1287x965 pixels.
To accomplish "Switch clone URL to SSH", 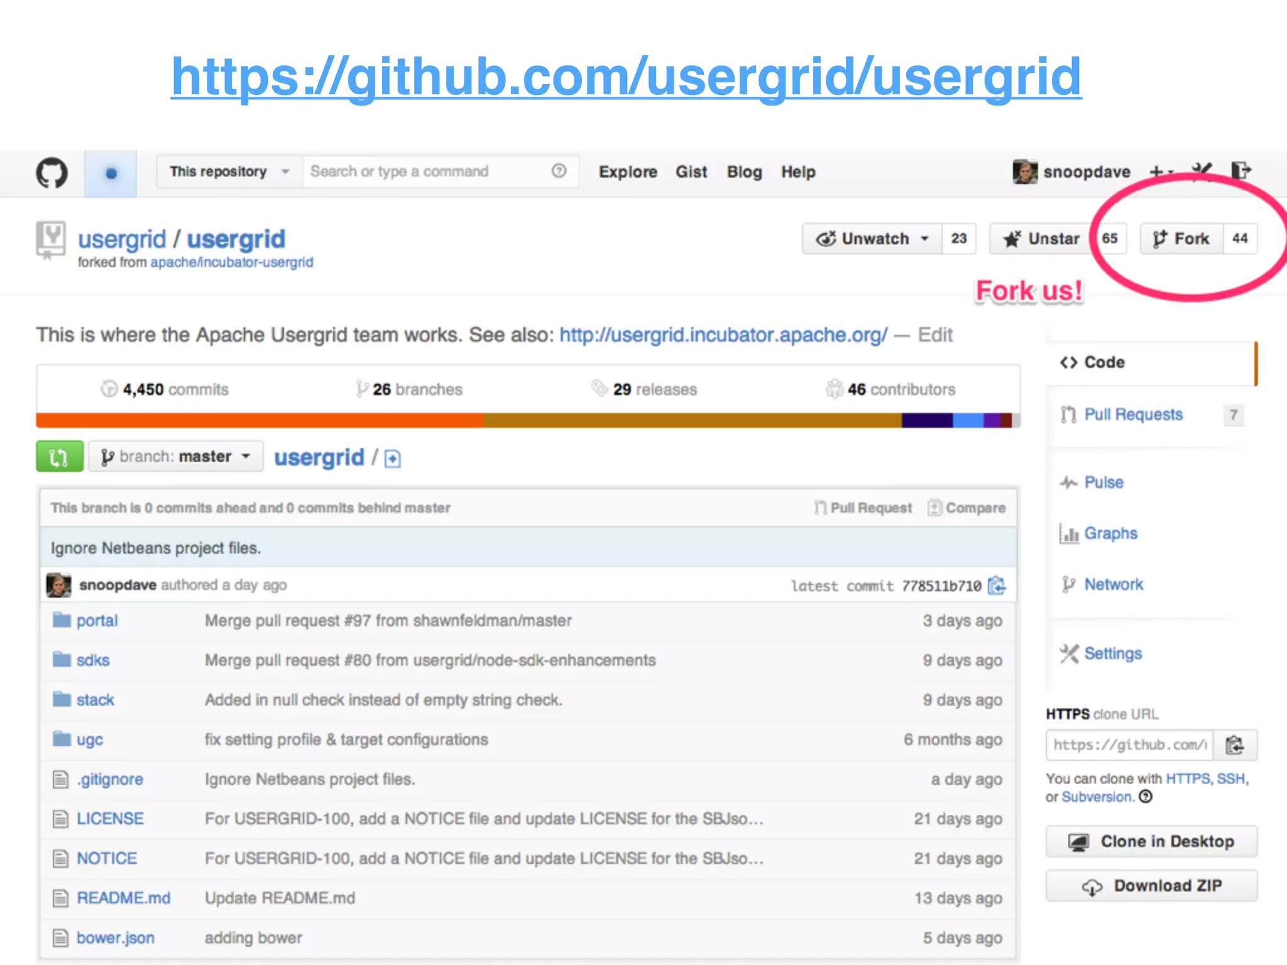I will pos(1231,778).
